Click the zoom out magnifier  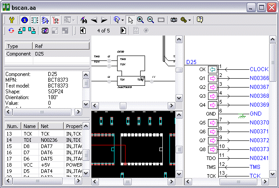click(x=150, y=20)
